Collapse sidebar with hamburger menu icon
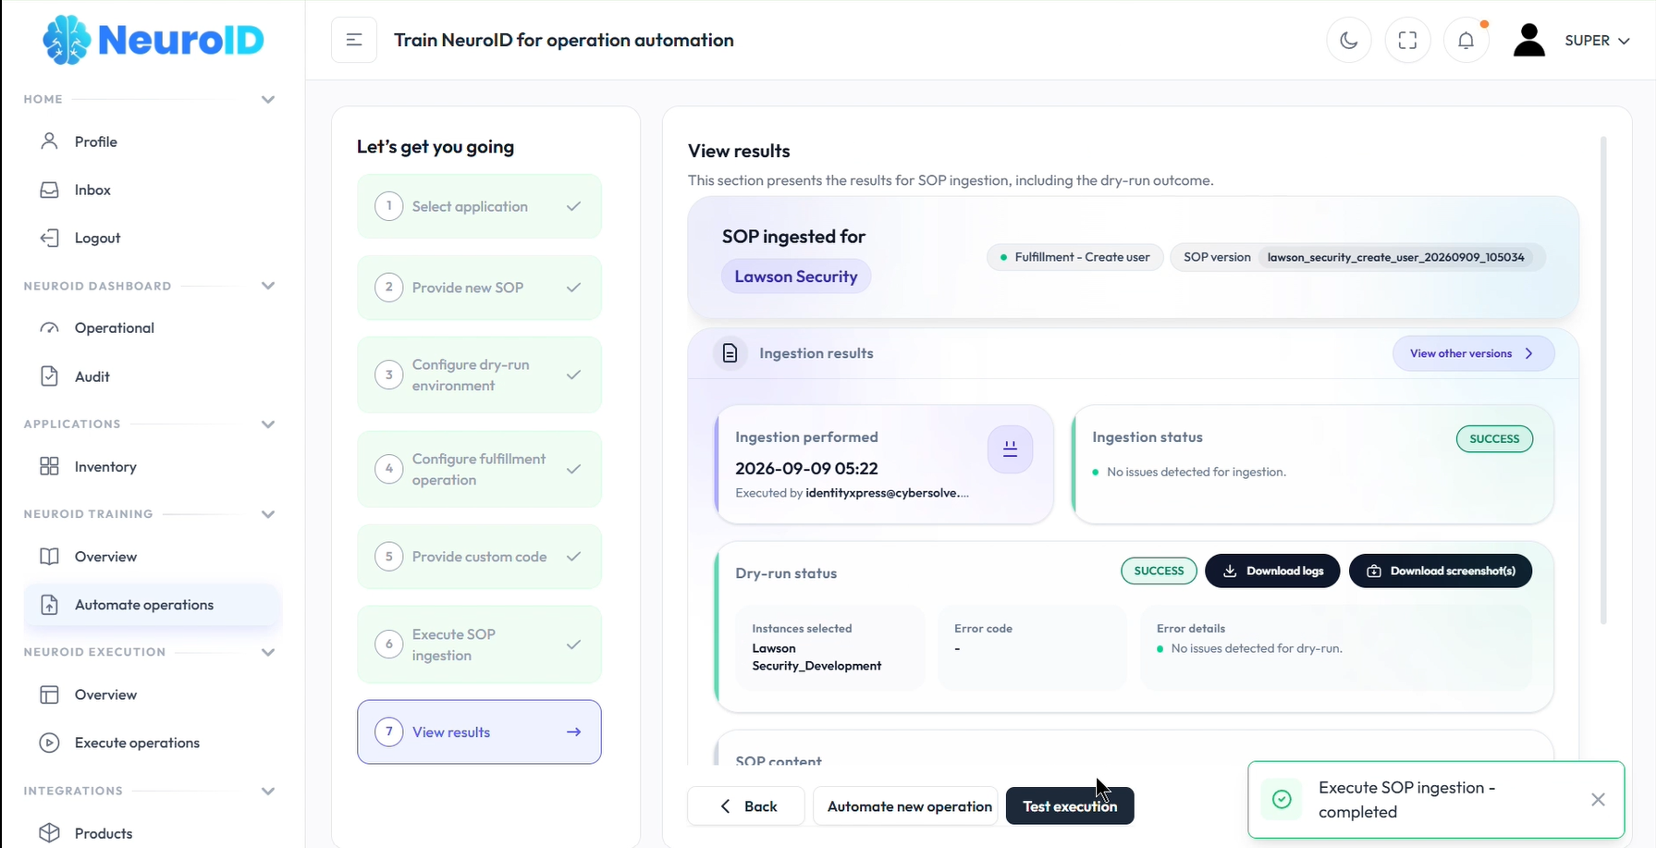Image resolution: width=1657 pixels, height=848 pixels. (x=354, y=40)
